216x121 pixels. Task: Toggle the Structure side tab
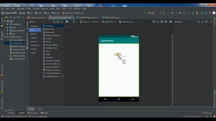tap(2, 103)
